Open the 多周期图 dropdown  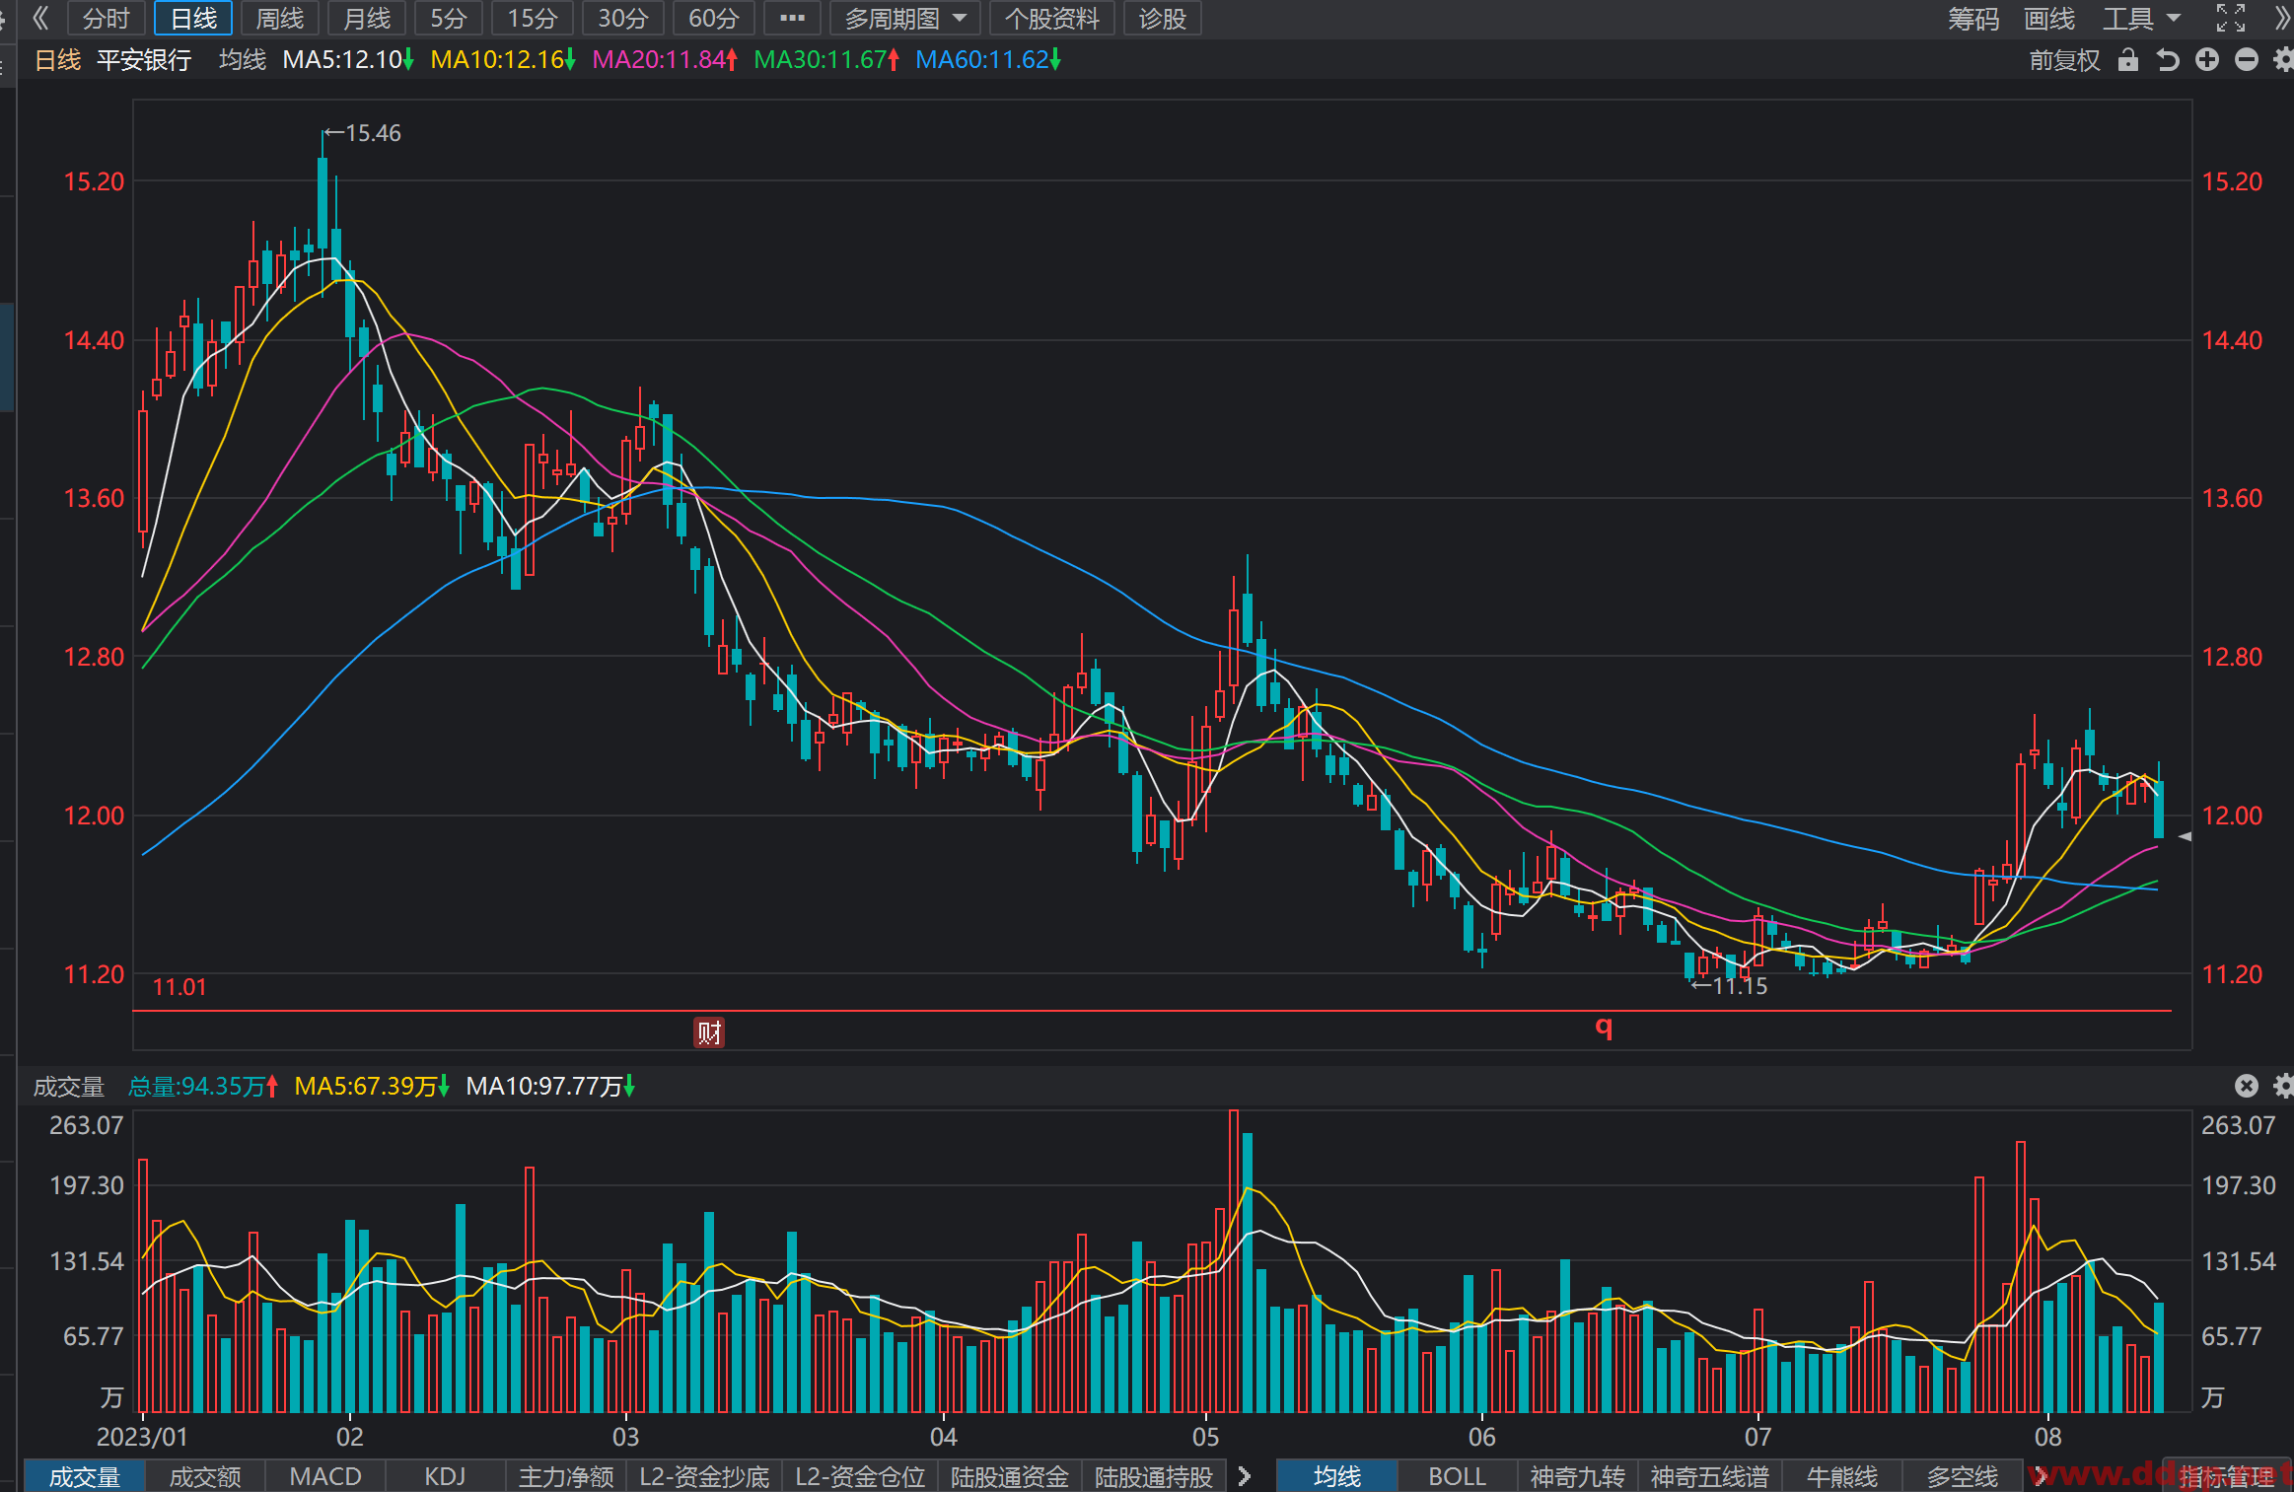[x=905, y=18]
